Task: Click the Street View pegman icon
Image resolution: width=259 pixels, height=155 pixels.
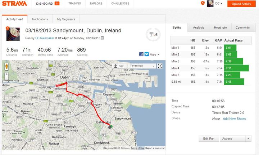Action: (x=6, y=66)
